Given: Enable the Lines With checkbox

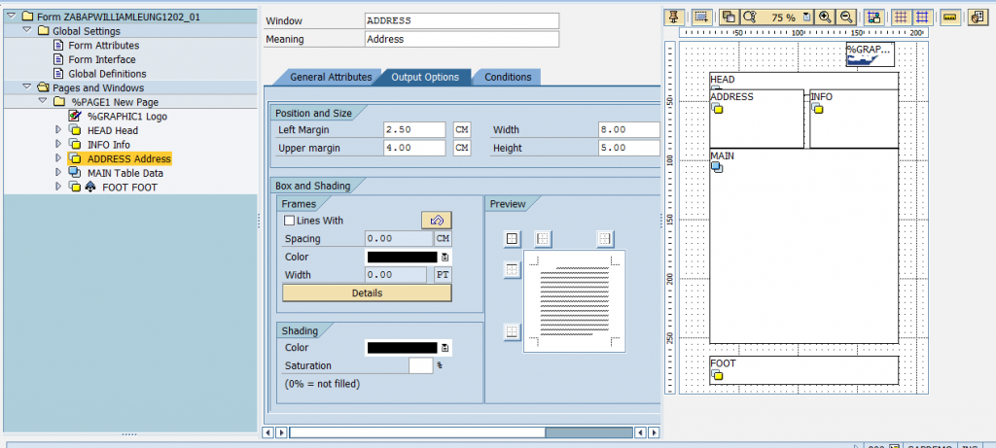Looking at the screenshot, I should pos(289,221).
